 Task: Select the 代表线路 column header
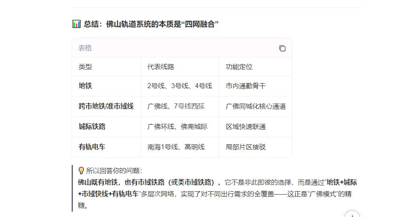(x=160, y=67)
